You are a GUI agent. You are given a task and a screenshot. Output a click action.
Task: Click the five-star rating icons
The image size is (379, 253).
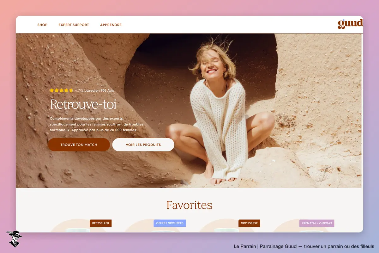(x=61, y=90)
